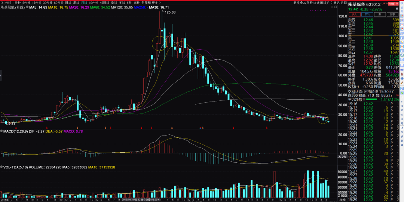Click the red icon beside 盘后交易量 row
404x202 pixels.
[x=398, y=95]
